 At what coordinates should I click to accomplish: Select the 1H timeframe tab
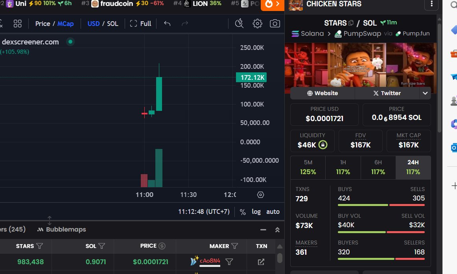(x=343, y=168)
